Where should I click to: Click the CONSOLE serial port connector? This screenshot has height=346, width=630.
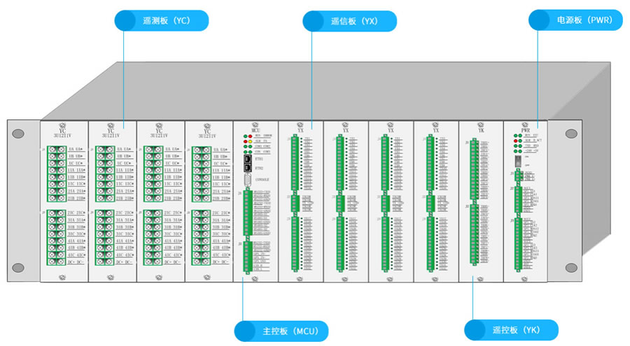point(248,180)
